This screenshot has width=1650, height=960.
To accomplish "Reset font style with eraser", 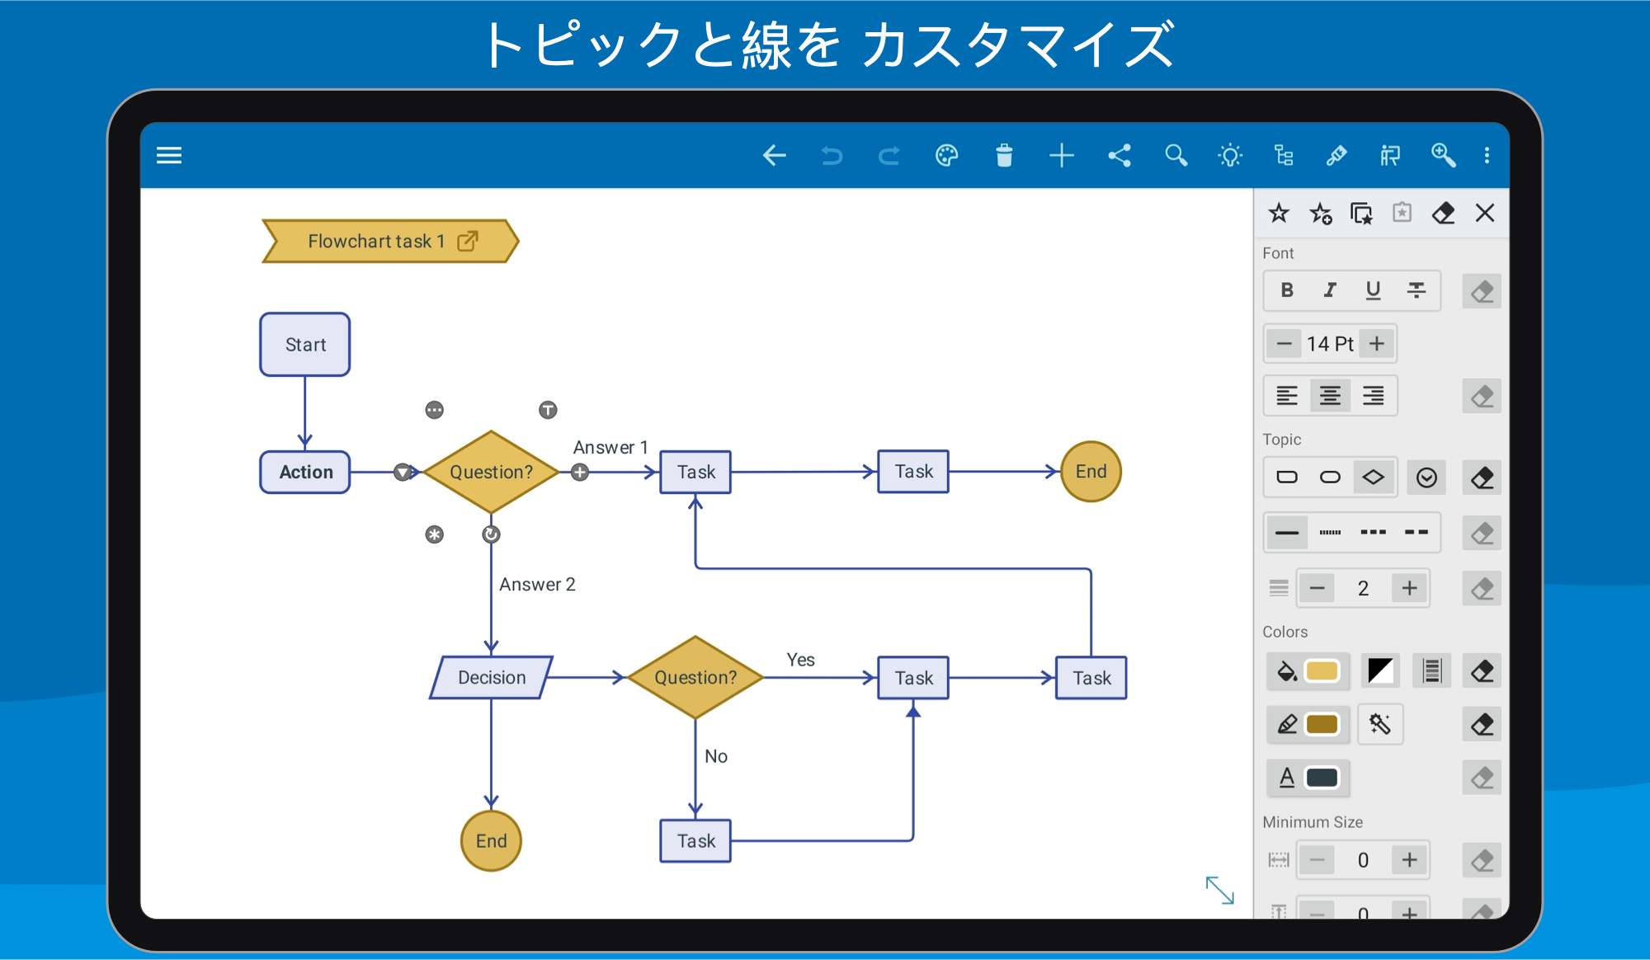I will click(1482, 291).
